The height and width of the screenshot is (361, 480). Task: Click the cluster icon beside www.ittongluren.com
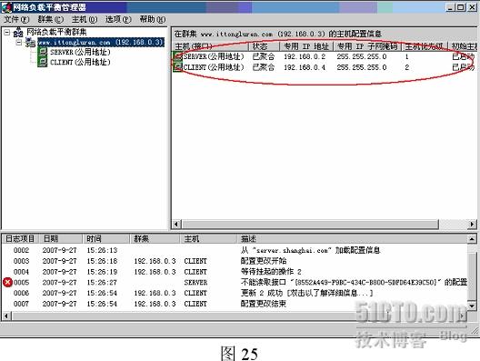coord(31,42)
